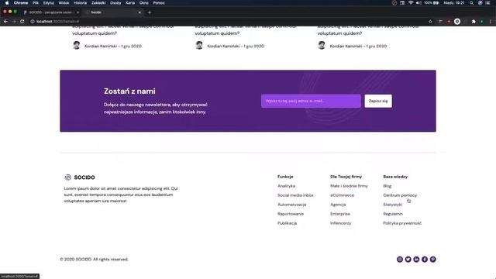Open the Analityka footer link
Viewport: 496px width, 279px height.
tap(286, 186)
